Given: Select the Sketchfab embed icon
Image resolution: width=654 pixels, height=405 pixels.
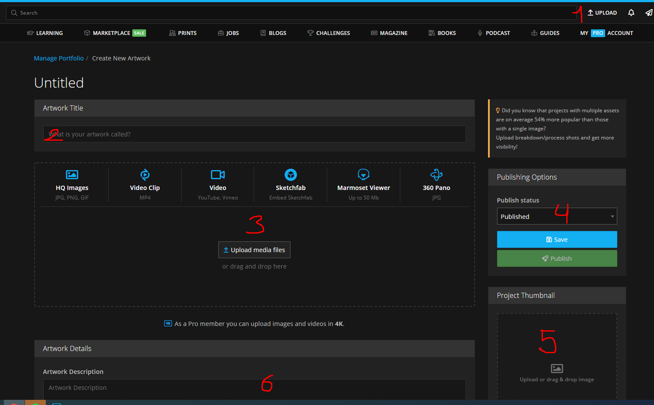Looking at the screenshot, I should coord(290,175).
